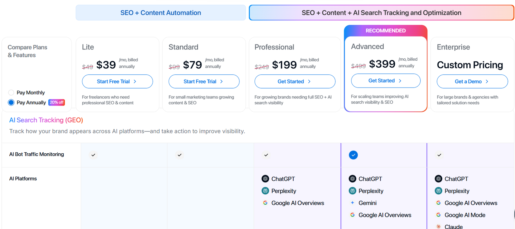The image size is (515, 229).
Task: Click ChatGPT icon in Professional column
Action: 265,179
